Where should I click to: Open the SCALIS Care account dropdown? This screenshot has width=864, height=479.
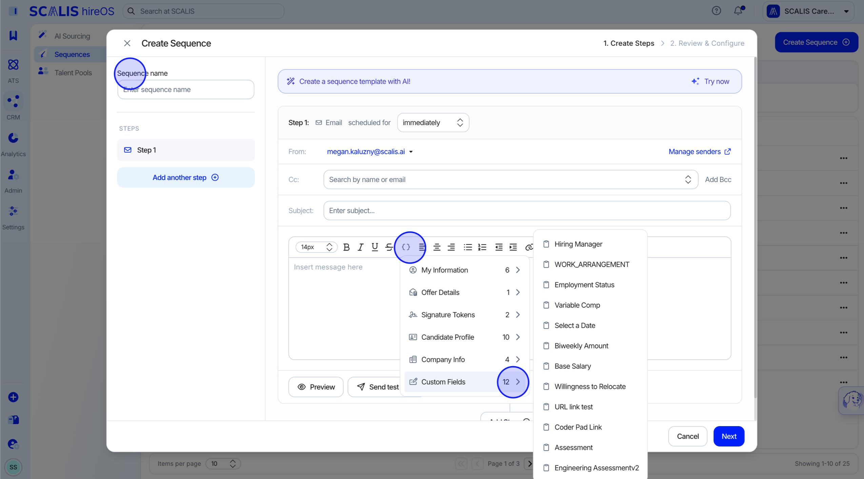(808, 11)
